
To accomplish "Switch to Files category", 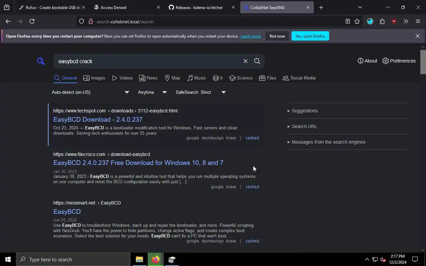I will (268, 78).
